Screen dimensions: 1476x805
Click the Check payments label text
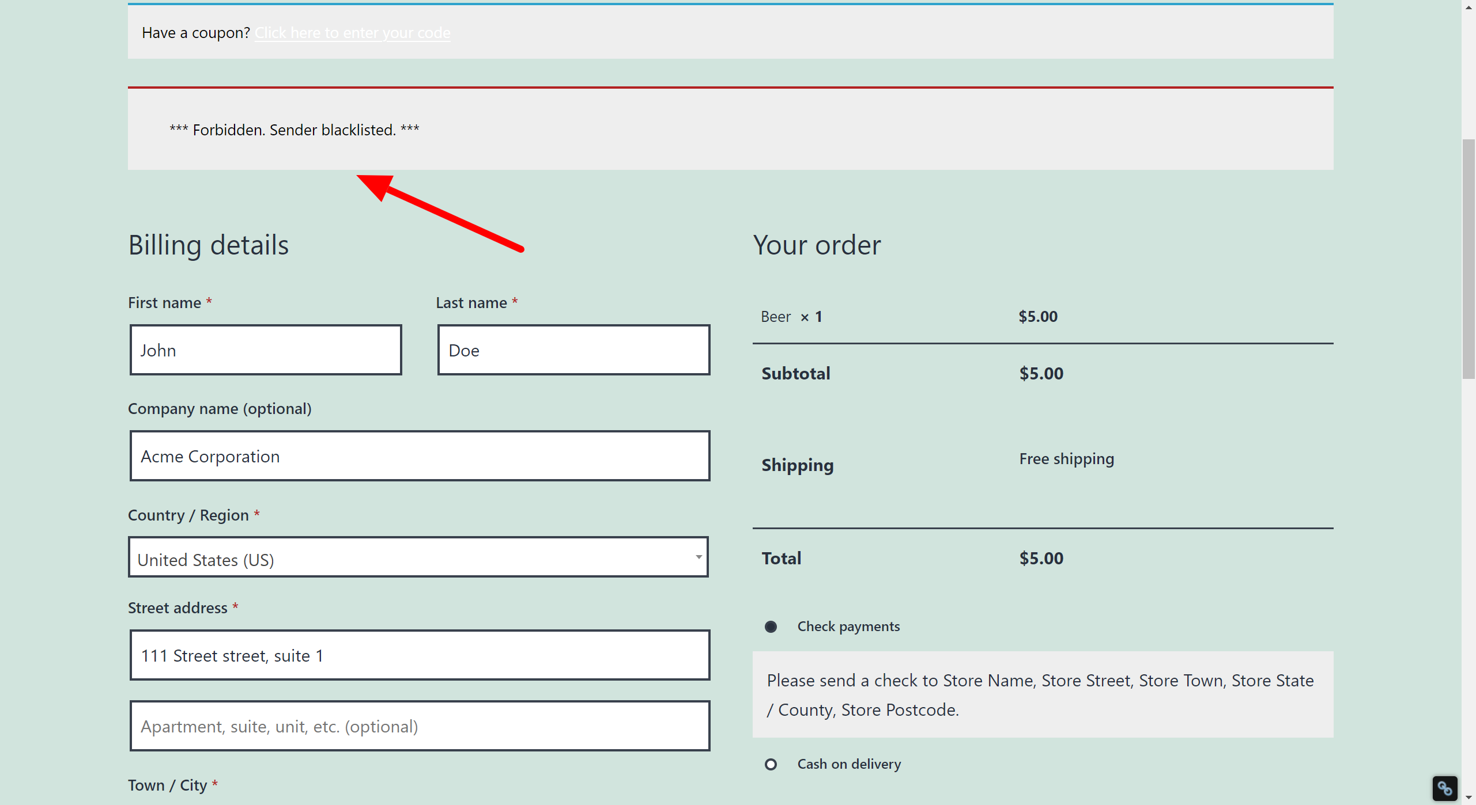[x=848, y=626]
